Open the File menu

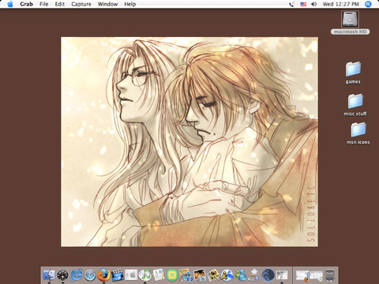(x=43, y=4)
